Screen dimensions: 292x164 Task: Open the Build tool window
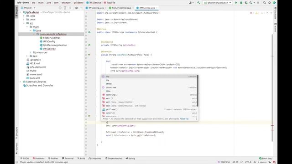(81, 159)
